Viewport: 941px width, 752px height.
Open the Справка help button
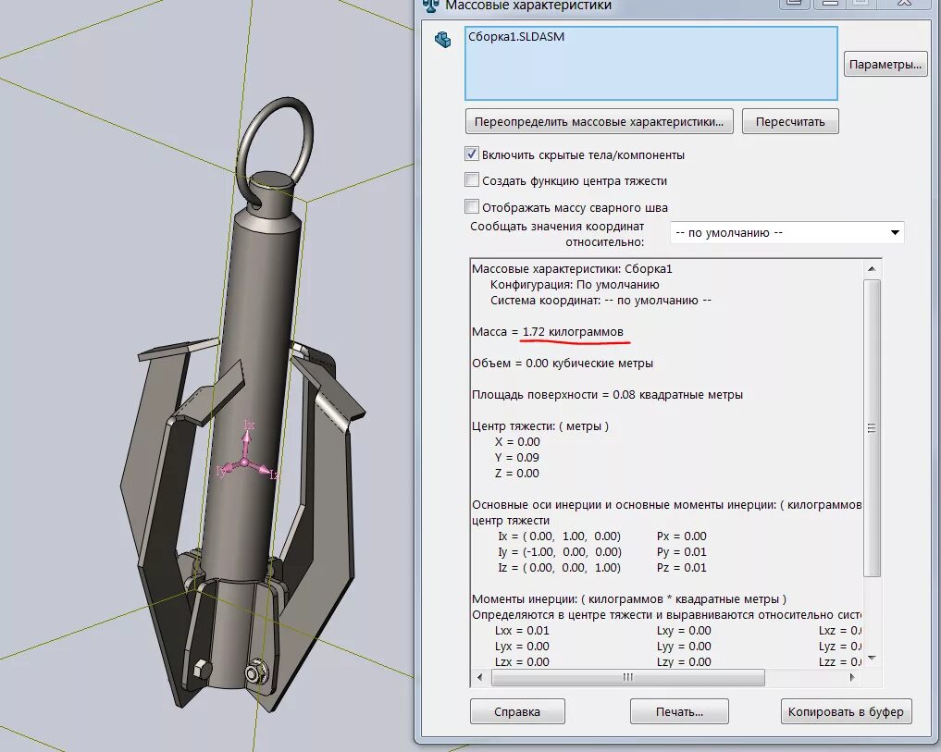(517, 712)
